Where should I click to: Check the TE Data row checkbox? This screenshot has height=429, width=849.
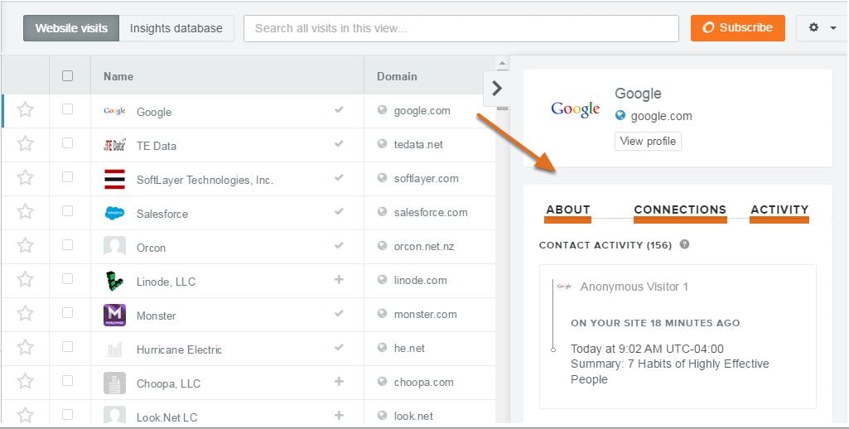coord(67,143)
